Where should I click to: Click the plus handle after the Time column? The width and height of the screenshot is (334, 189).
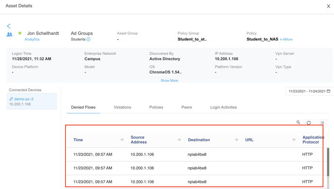(122, 140)
